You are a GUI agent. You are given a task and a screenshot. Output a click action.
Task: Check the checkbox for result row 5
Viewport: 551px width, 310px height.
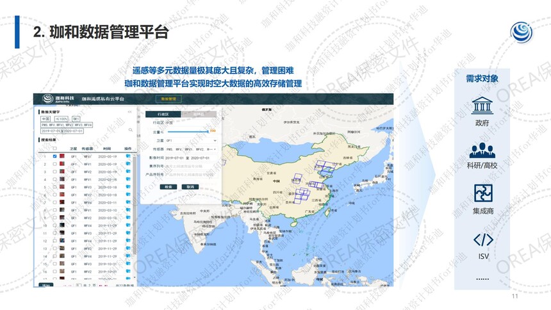[54, 187]
